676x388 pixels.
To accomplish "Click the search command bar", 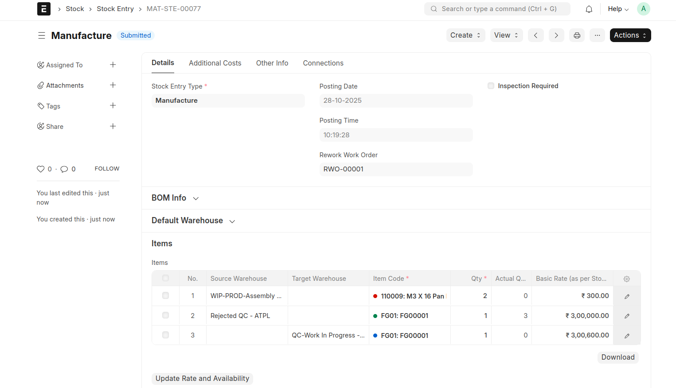I will point(497,9).
